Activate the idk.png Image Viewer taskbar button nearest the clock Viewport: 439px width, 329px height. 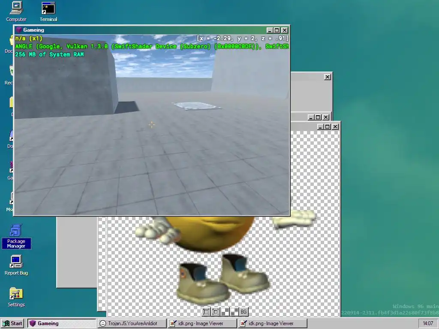273,323
